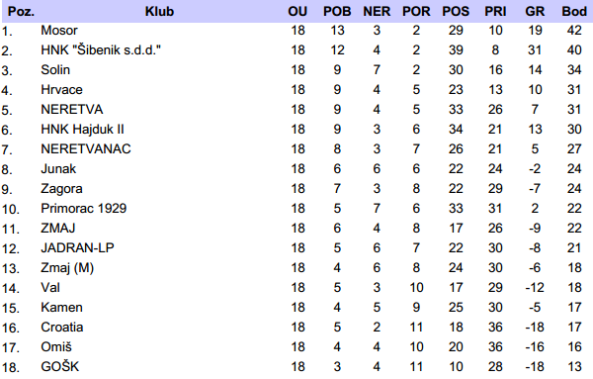Select the JADRAN-LP club name
593x379 pixels.
tap(77, 247)
